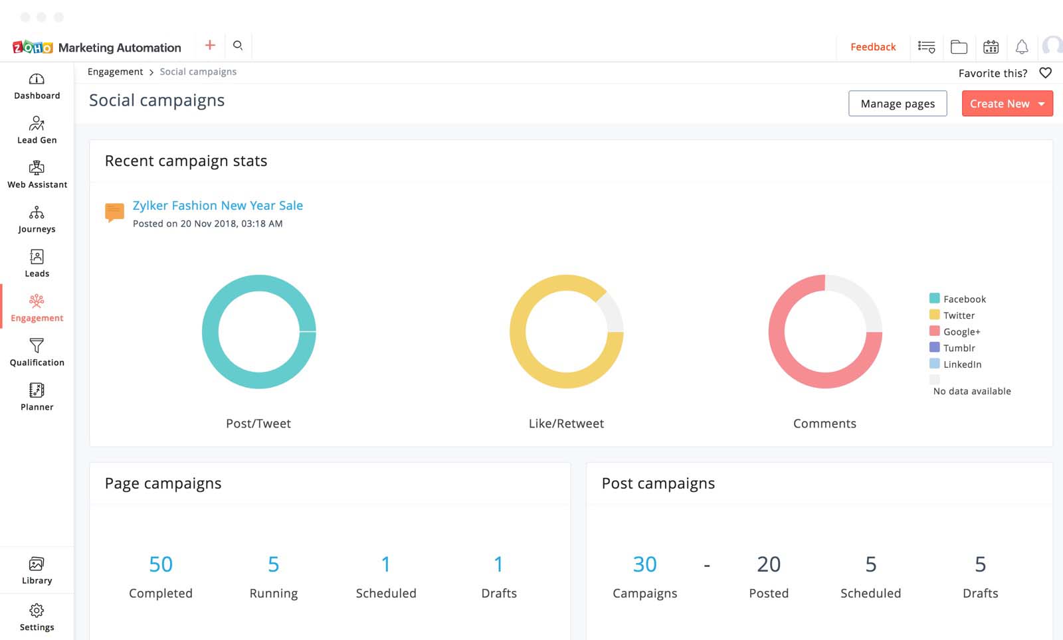Viewport: 1063px width, 640px height.
Task: Click the plus icon in top bar
Action: coord(210,45)
